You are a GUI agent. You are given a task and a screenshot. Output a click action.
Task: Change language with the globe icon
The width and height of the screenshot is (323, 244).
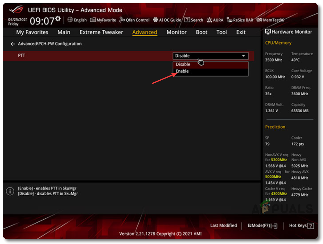70,20
